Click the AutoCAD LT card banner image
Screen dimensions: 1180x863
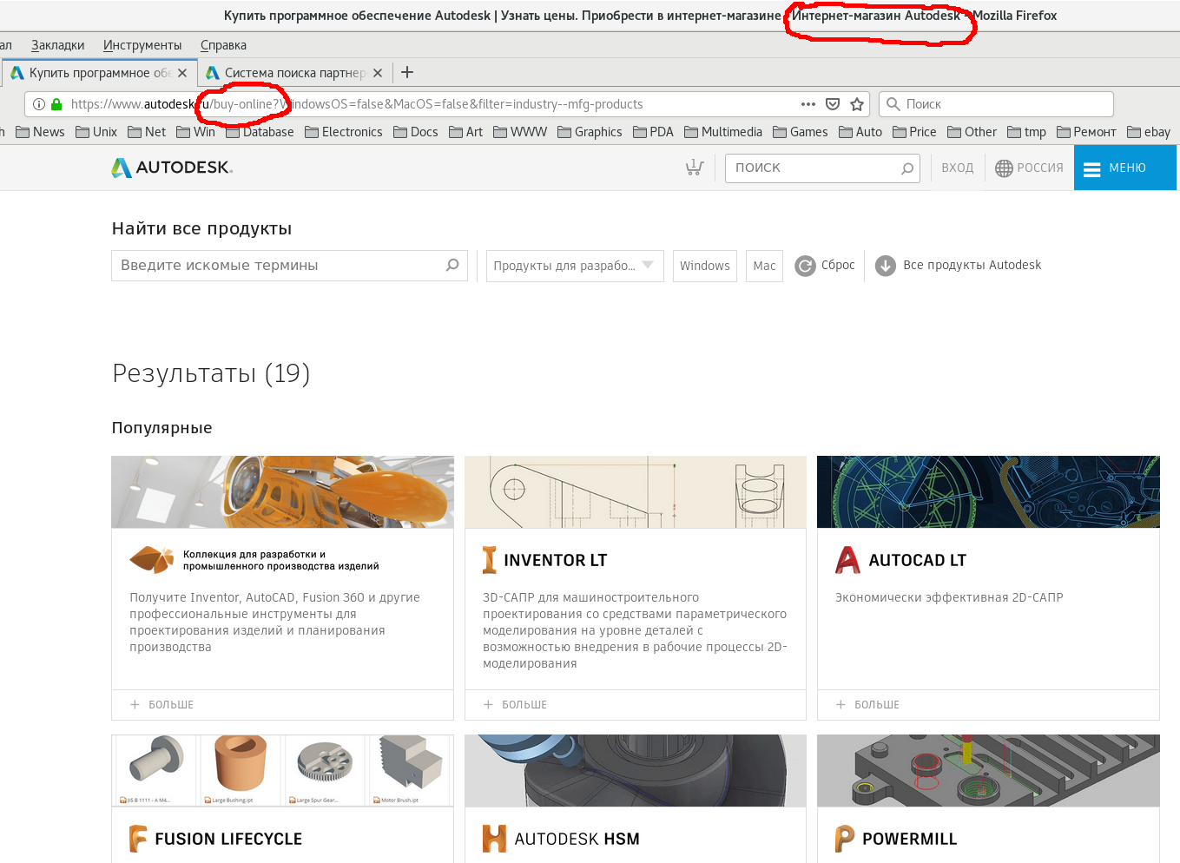tap(988, 492)
